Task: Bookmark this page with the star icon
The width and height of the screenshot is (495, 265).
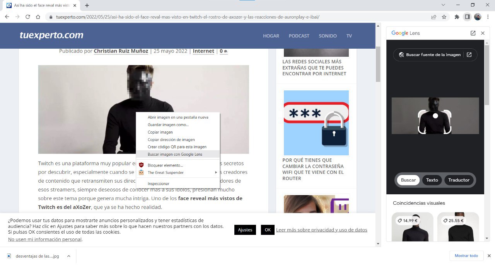Action: click(x=444, y=17)
